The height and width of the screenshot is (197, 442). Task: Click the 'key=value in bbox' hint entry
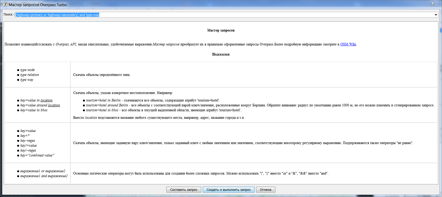click(34, 110)
